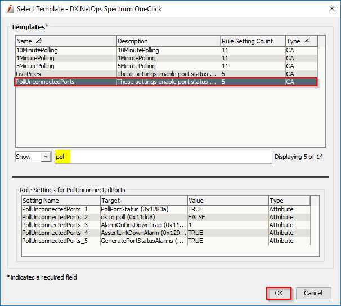Viewport: 341px width, 306px height.
Task: Click the 1MinutePolling description cell
Action: coord(169,58)
